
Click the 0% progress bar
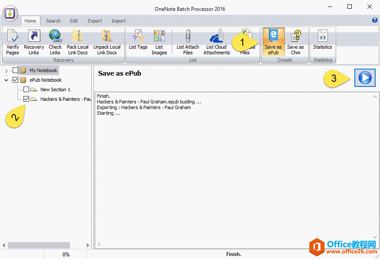coord(65,254)
